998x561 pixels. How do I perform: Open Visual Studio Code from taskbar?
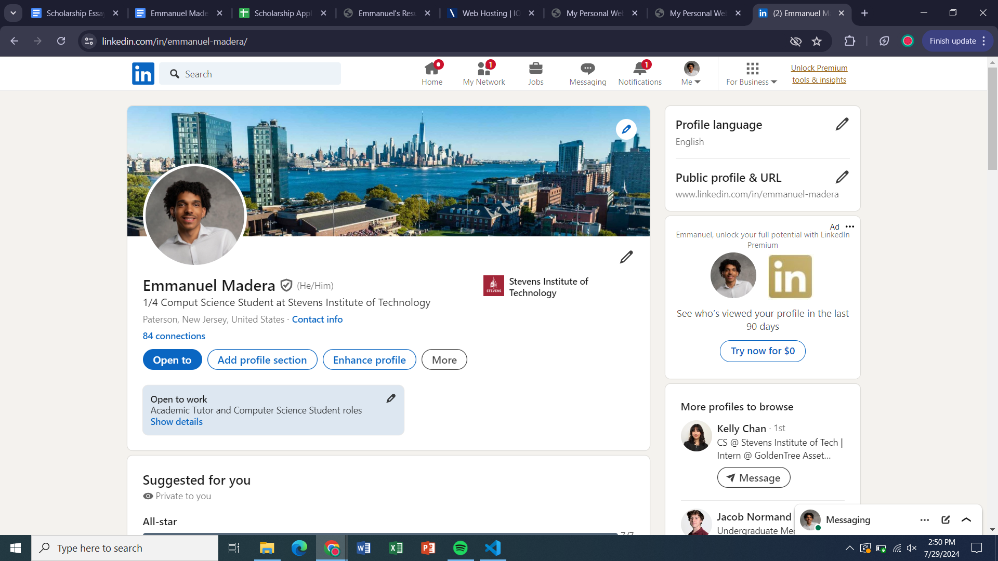click(x=492, y=548)
